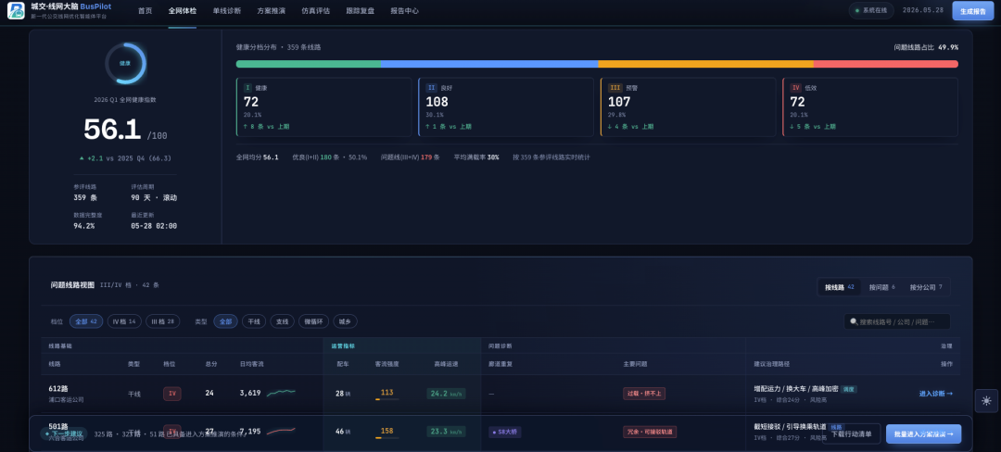1001x452 pixels.
Task: Filter by the IV档 14 chip
Action: point(124,321)
